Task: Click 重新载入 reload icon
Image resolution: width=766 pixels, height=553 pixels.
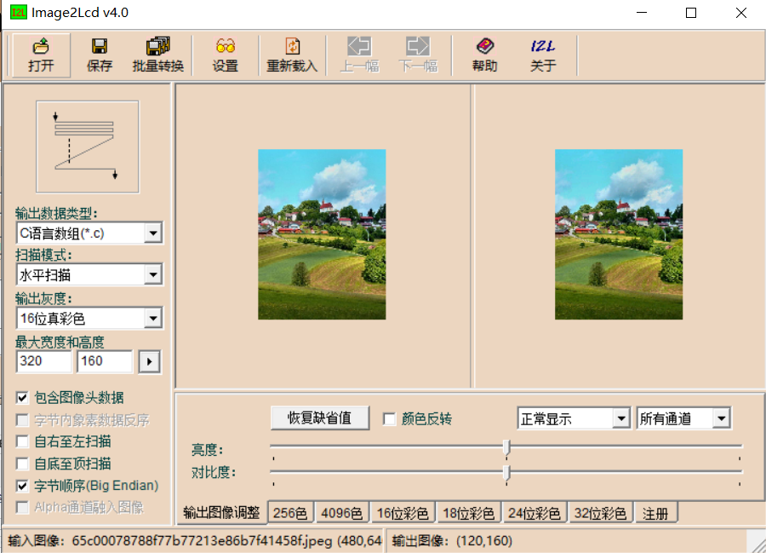Action: click(292, 47)
